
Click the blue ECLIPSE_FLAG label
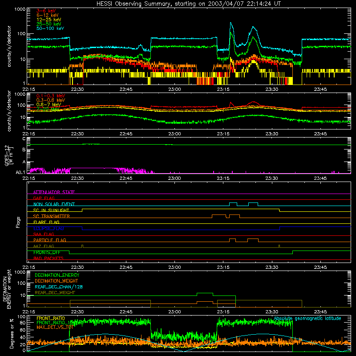click(49, 228)
